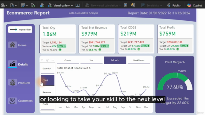Click the $18.2M Dec data label
The height and width of the screenshot is (115, 205).
tap(146, 87)
